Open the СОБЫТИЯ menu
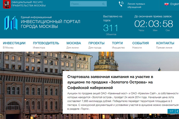This screenshot has height=119, width=179. pyautogui.click(x=141, y=43)
